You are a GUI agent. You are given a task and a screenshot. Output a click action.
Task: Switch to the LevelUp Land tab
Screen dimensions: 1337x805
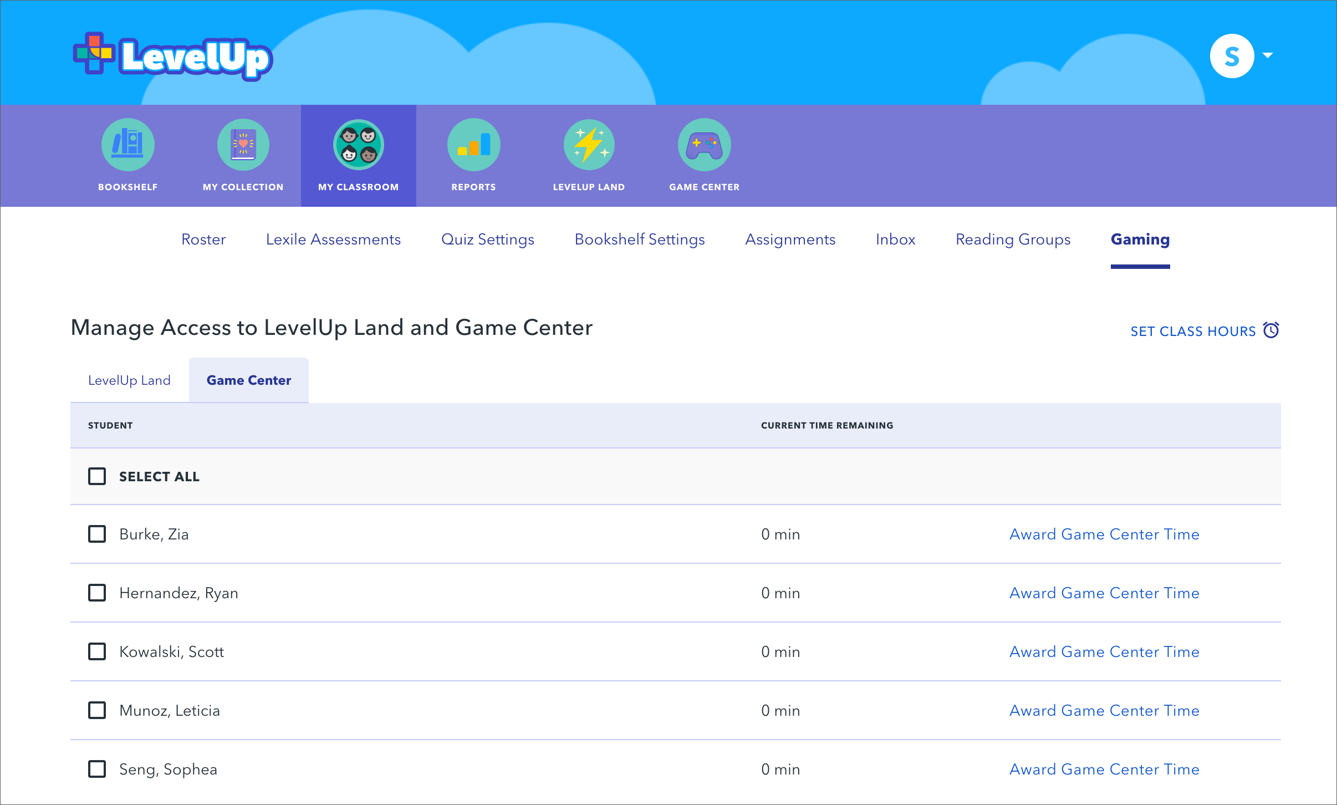pos(129,380)
